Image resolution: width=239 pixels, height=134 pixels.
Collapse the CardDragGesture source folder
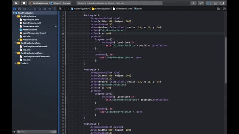click(16, 16)
